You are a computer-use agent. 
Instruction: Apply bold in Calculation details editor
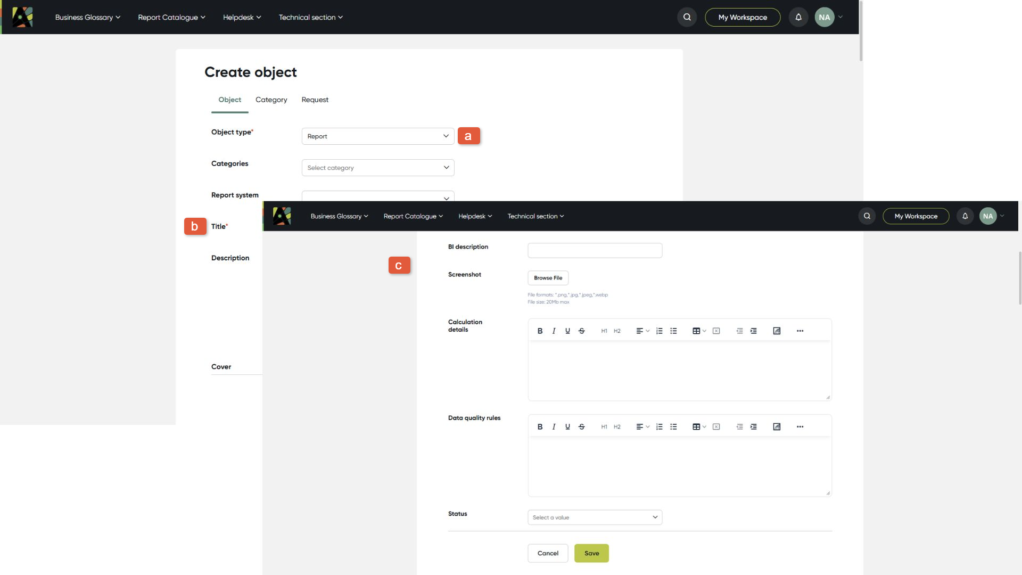(x=540, y=331)
